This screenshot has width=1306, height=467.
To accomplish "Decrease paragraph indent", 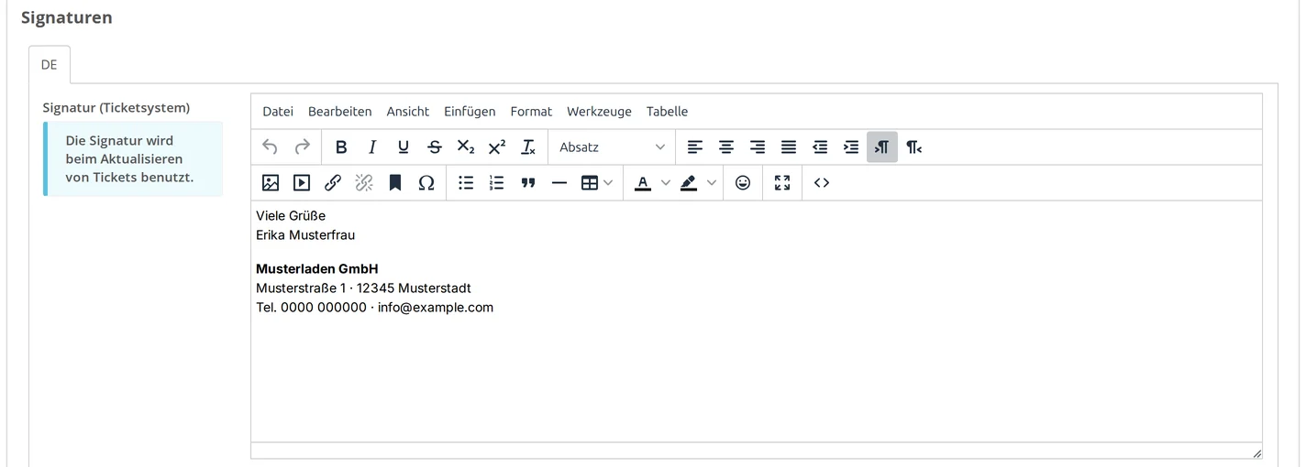I will tap(820, 147).
